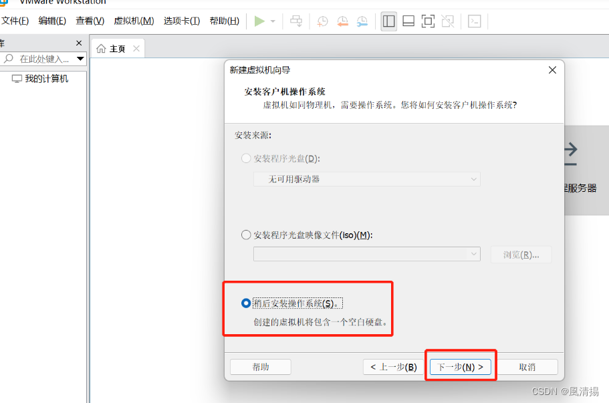Viewport: 609px width, 403px height.
Task: Open the 查看(V) menu
Action: tap(90, 21)
